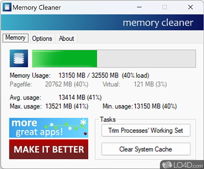Click the Clear System Cache button
This screenshot has width=204, height=169.
click(146, 149)
